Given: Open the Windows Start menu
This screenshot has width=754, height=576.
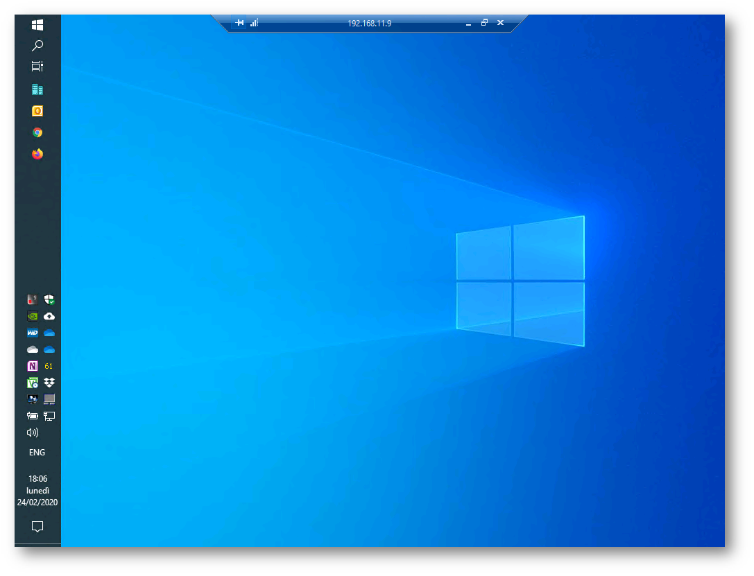Looking at the screenshot, I should coord(37,24).
